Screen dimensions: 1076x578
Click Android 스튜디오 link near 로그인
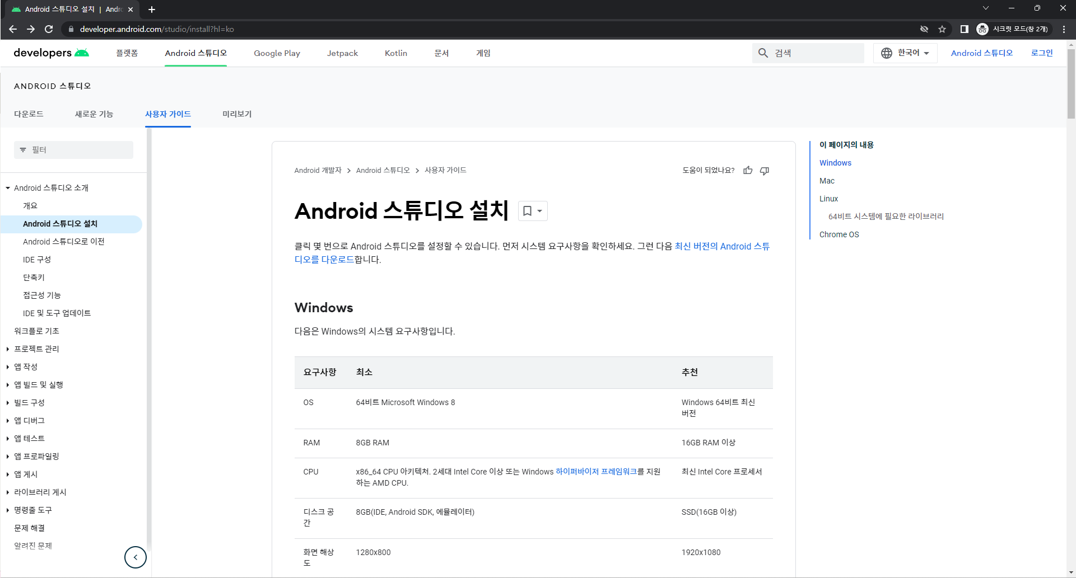[x=982, y=53]
